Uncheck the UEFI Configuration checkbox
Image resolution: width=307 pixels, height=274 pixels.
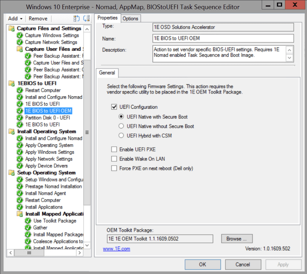click(x=114, y=107)
